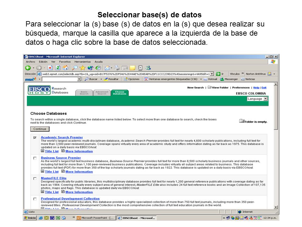Screen dimensions: 302x227
Task: Open the Ayuda menu
Action: pyautogui.click(x=98, y=62)
